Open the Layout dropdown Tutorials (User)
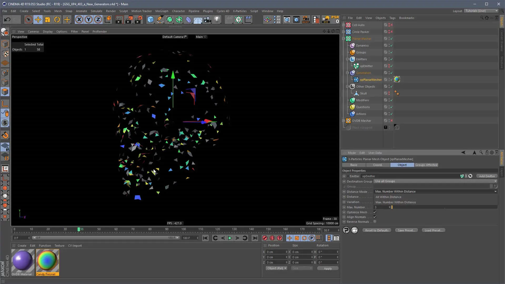This screenshot has height=284, width=505. pyautogui.click(x=481, y=11)
